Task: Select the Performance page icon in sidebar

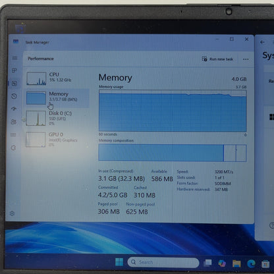Action: coord(14,83)
